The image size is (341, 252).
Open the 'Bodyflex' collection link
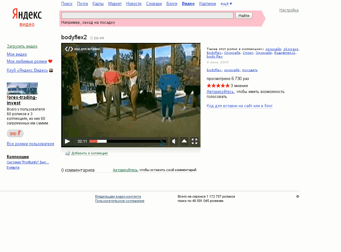(214, 53)
